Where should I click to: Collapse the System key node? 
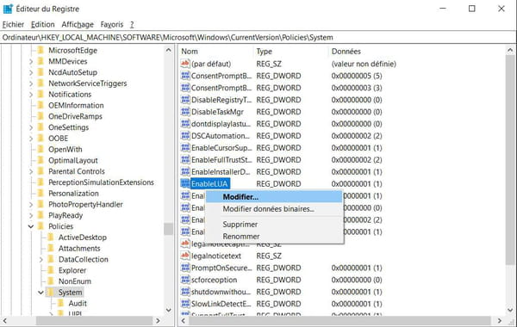point(40,293)
